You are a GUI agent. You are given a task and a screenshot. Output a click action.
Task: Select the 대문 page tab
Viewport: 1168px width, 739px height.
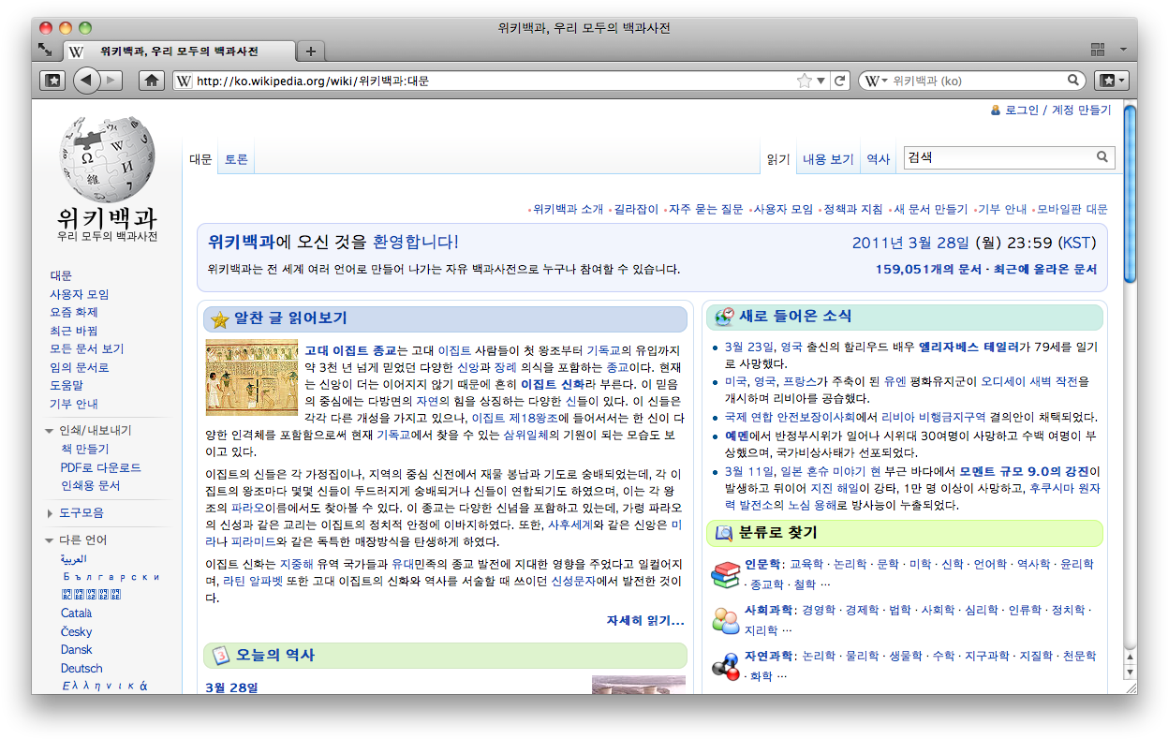(200, 159)
